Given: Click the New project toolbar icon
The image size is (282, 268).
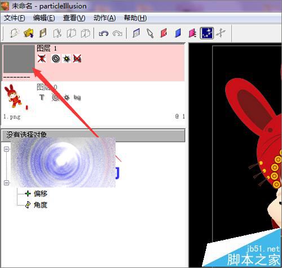Looking at the screenshot, I should click(x=15, y=33).
